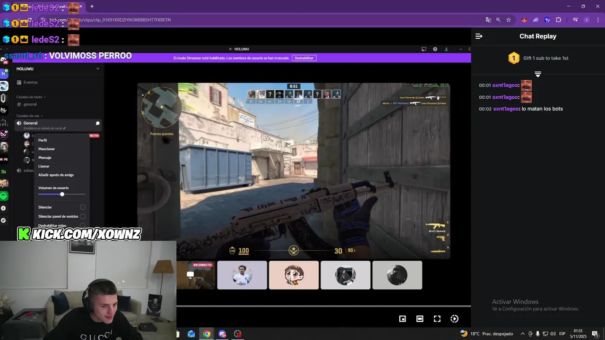Switch to theater mode in video player
The width and height of the screenshot is (605, 340).
pos(420,319)
